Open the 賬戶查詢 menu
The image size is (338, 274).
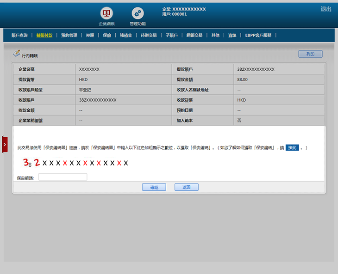pyautogui.click(x=19, y=35)
